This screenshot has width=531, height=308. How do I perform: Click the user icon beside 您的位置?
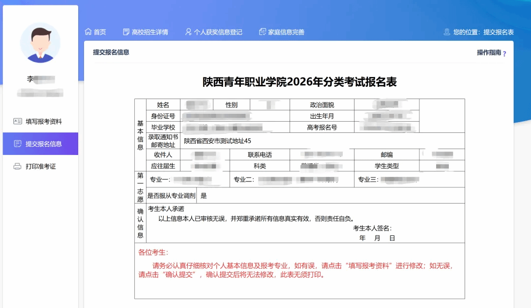(447, 32)
